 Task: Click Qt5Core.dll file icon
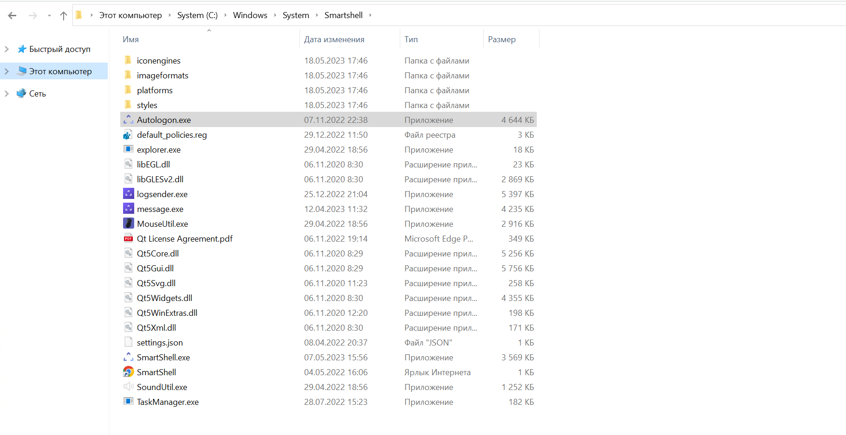click(x=128, y=253)
